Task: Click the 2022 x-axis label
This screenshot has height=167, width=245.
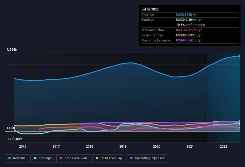Action: pyautogui.click(x=224, y=146)
